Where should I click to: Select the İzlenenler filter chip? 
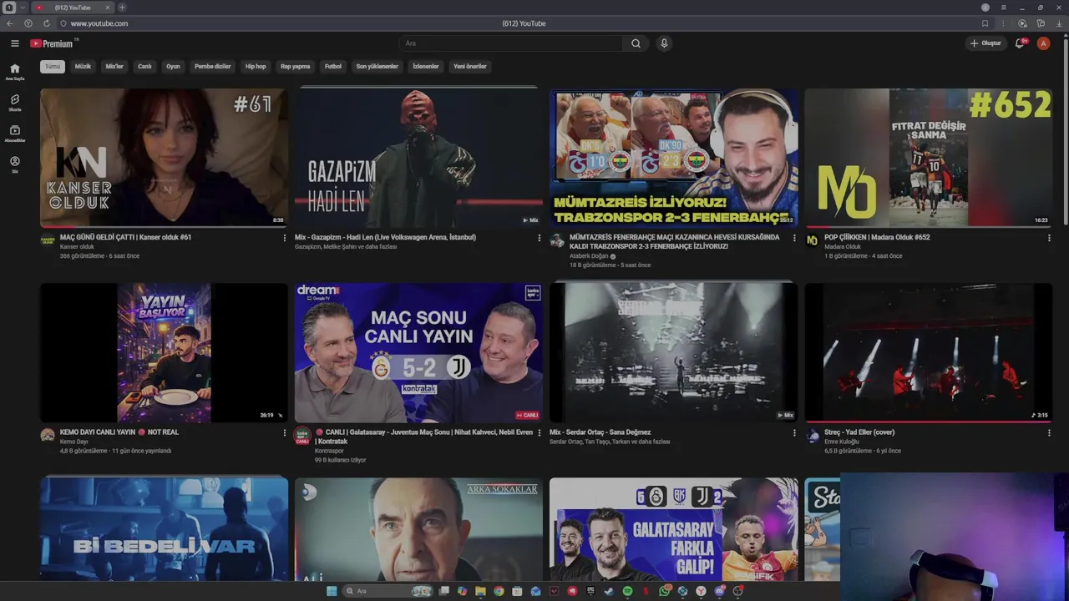point(426,67)
